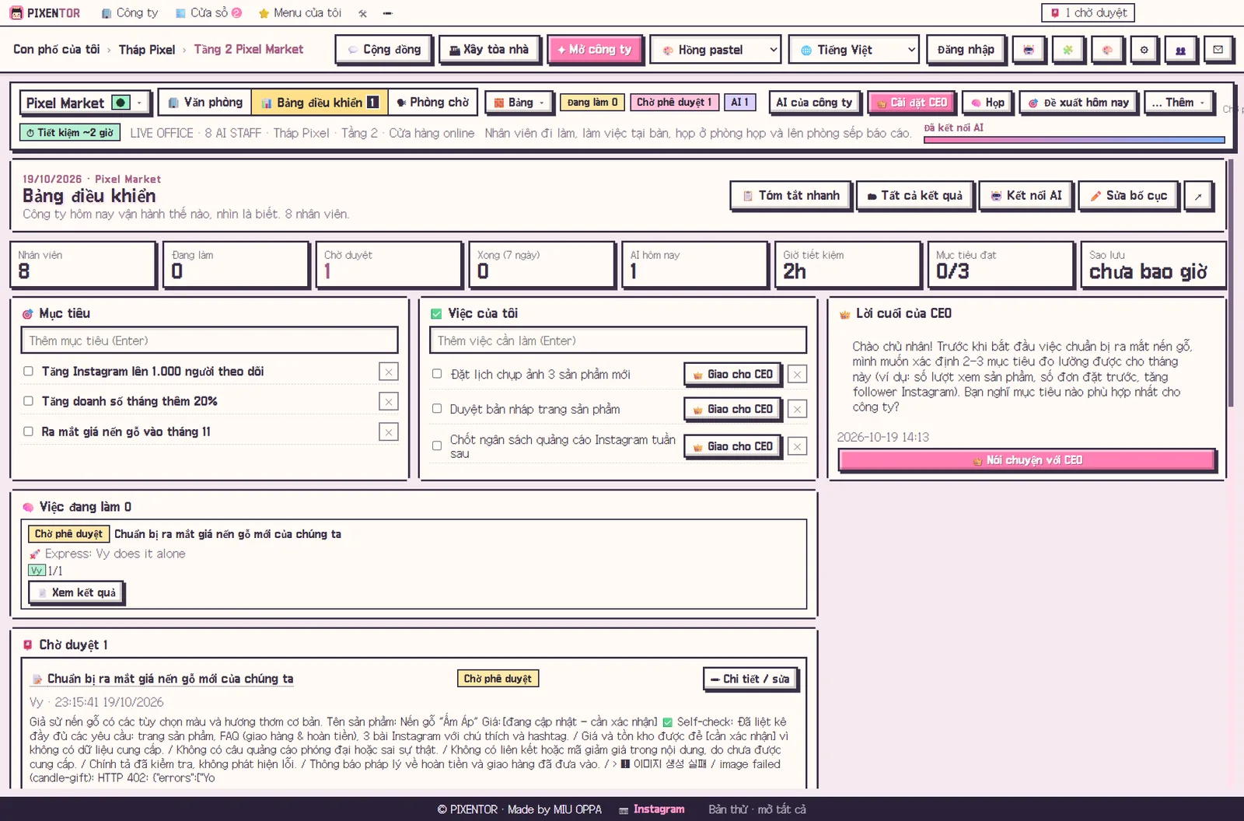The height and width of the screenshot is (821, 1244).
Task: Select the Phòng chờ tab
Action: (x=432, y=103)
